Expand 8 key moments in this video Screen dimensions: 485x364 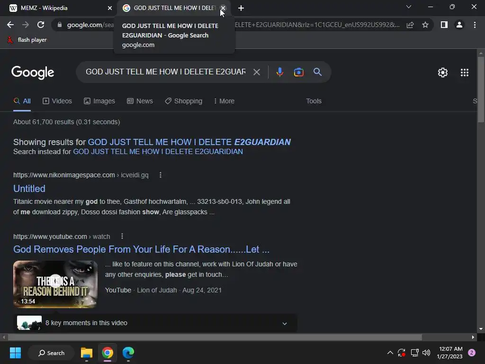click(x=155, y=323)
